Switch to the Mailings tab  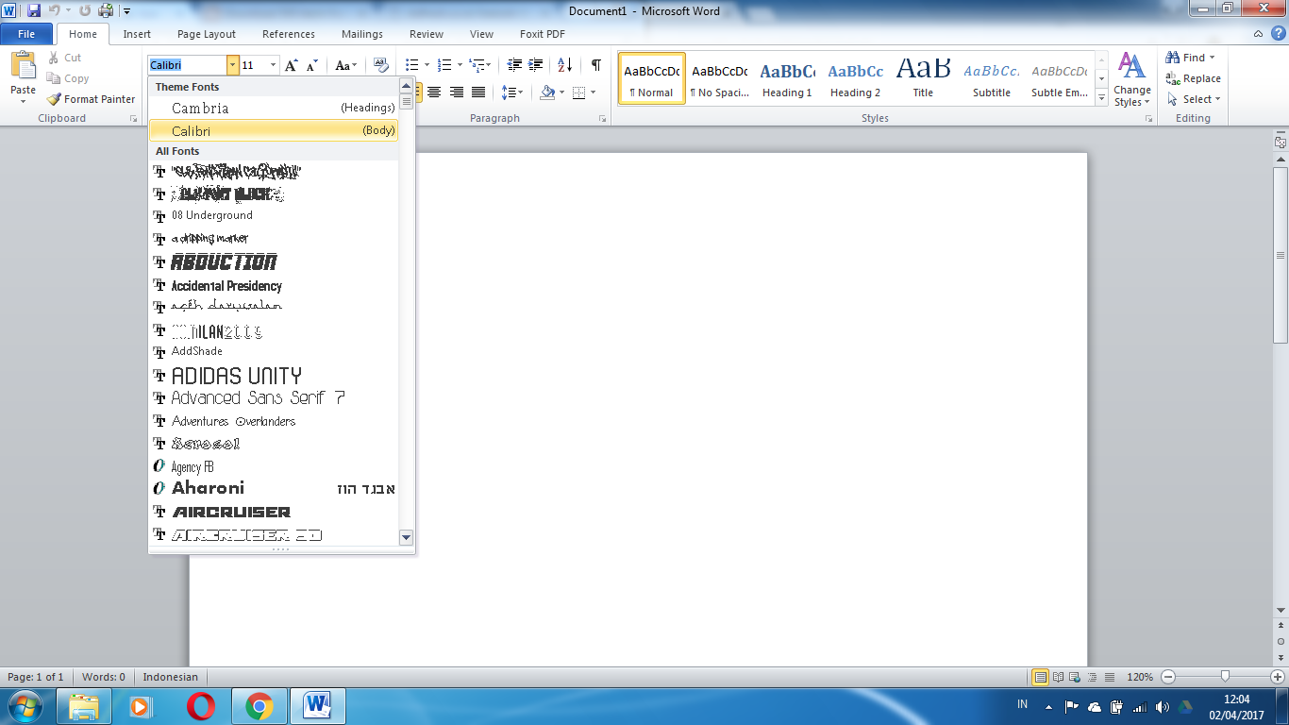(362, 34)
